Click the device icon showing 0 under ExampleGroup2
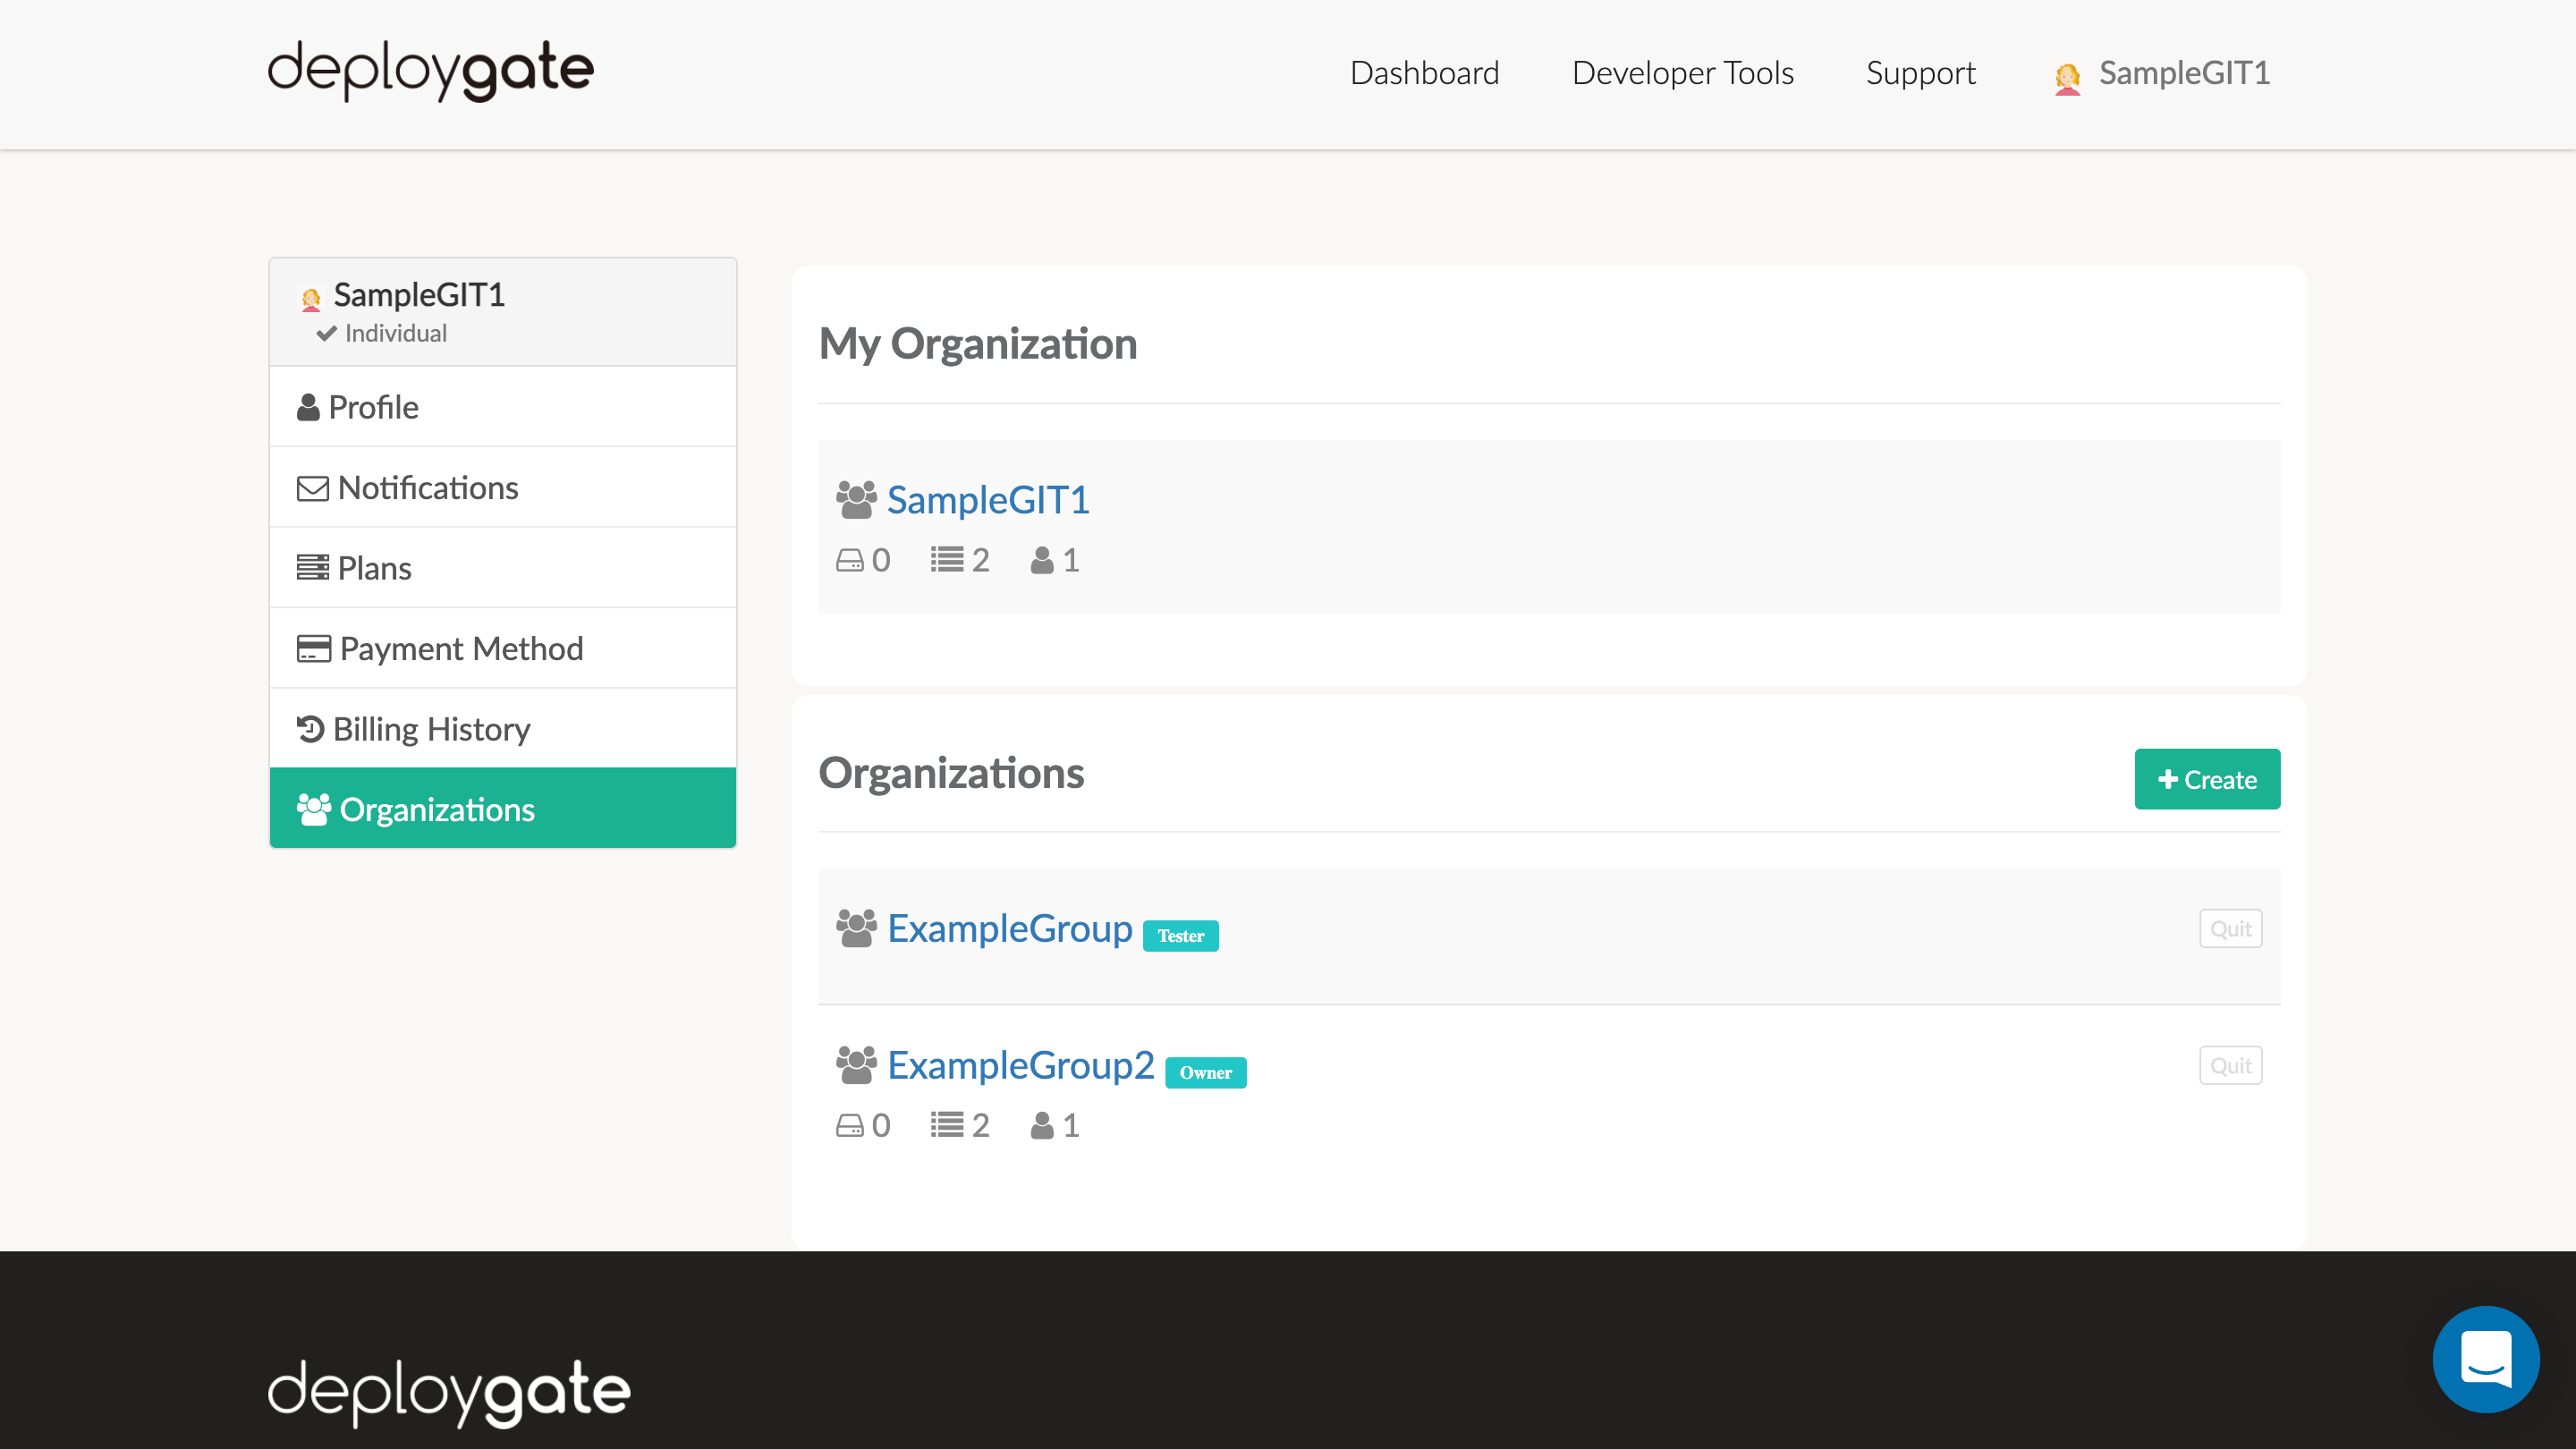Viewport: 2576px width, 1449px height. click(851, 1124)
